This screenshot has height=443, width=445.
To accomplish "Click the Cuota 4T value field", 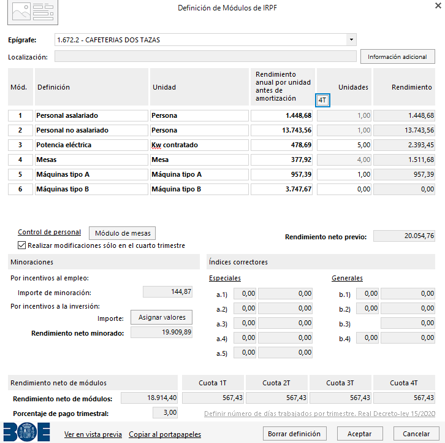I will point(404,398).
